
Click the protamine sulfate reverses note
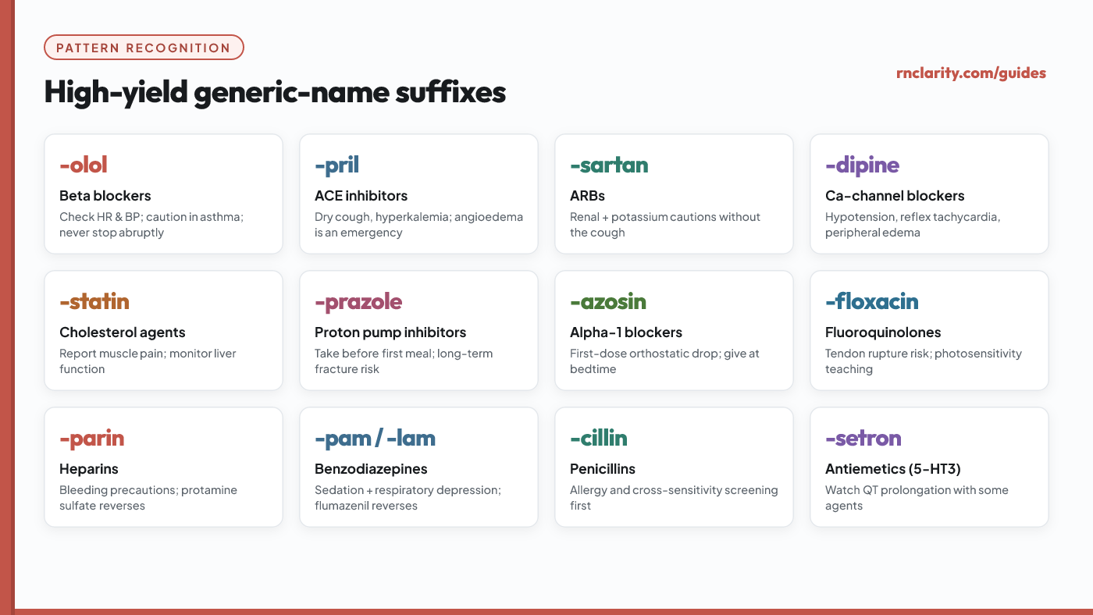[148, 498]
